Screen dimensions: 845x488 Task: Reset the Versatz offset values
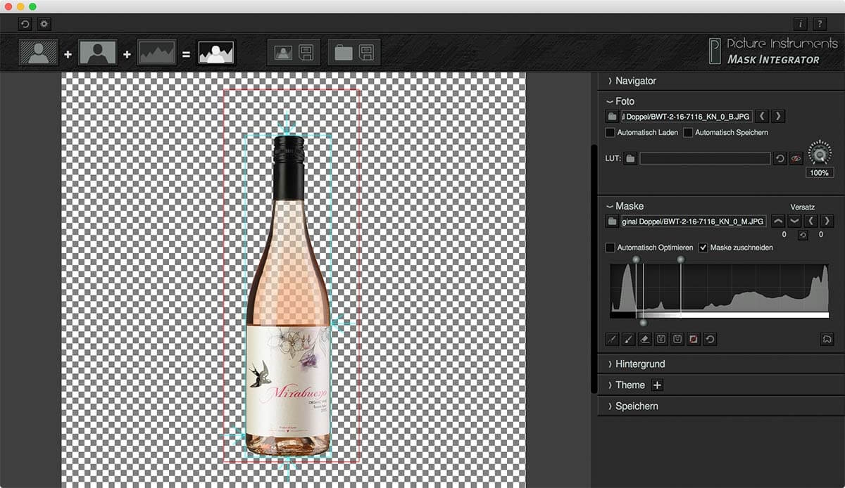803,235
